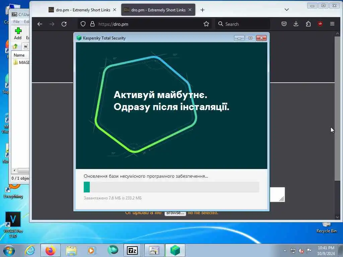Click the dro.pm address bar
Screen dimensions: 343x257
[x=144, y=24]
